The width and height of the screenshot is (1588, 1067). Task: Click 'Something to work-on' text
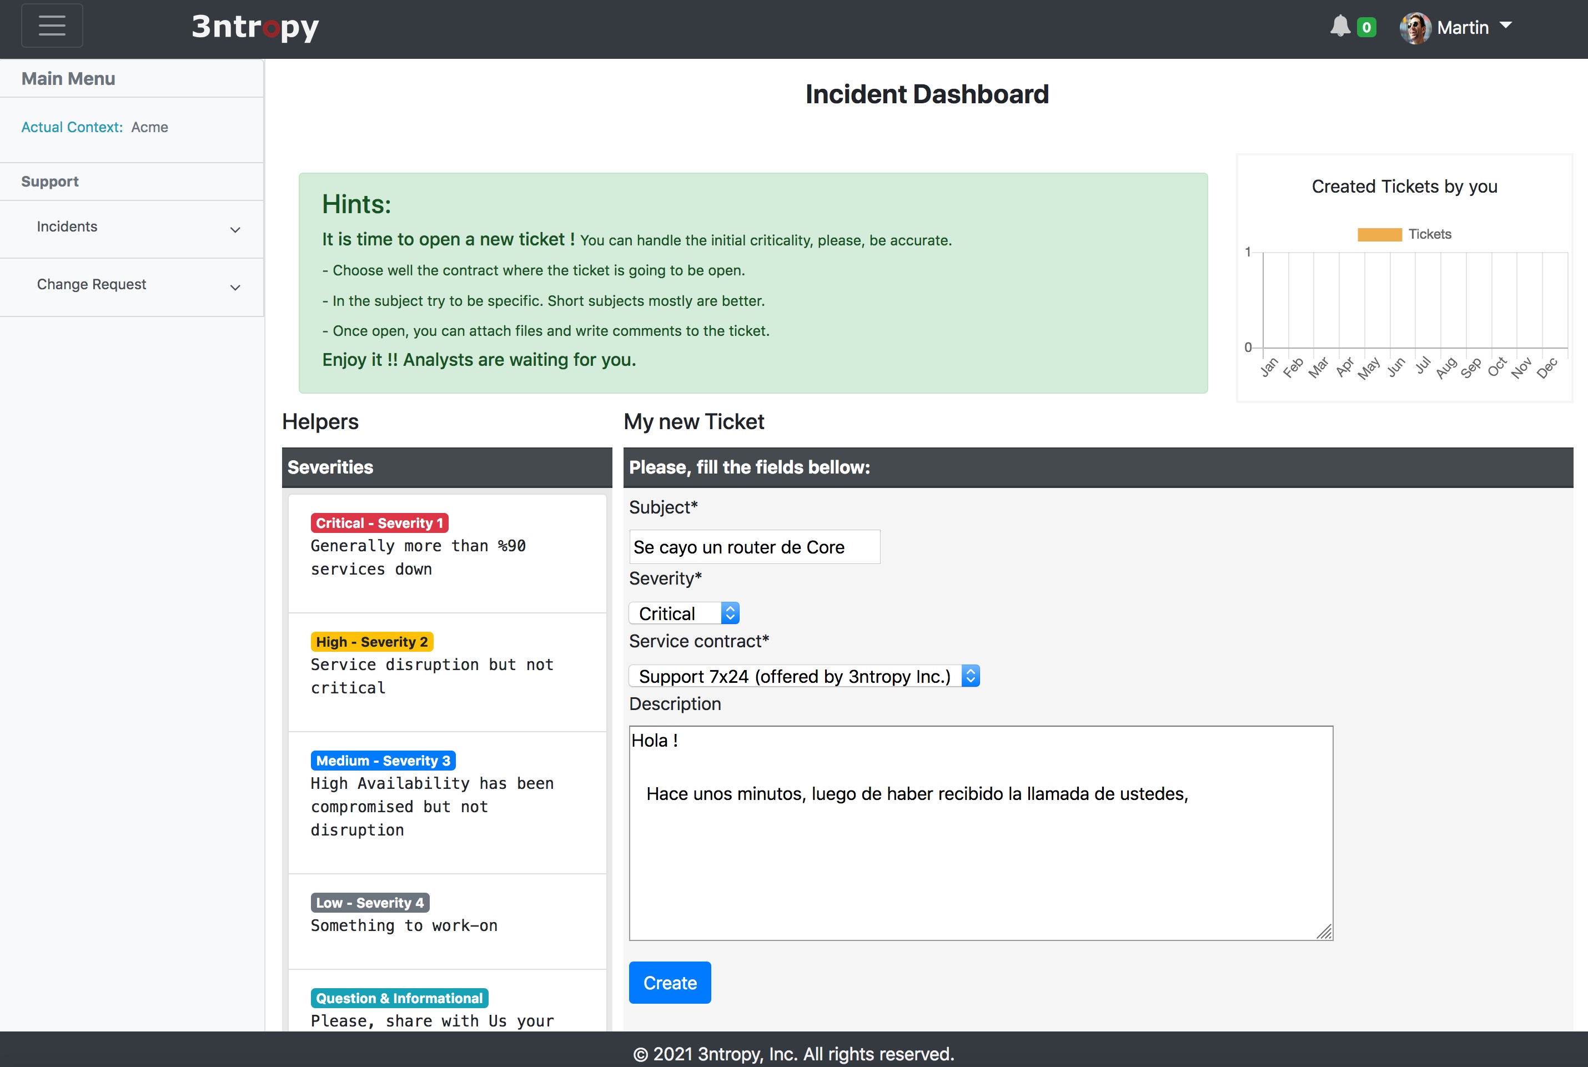click(x=404, y=925)
